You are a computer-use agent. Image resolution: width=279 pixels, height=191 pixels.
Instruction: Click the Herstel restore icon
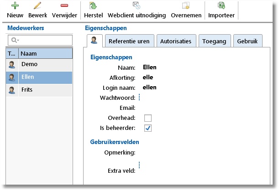tap(94, 6)
